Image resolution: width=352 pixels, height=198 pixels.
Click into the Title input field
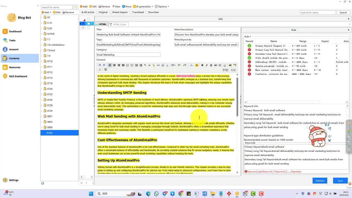point(128,35)
